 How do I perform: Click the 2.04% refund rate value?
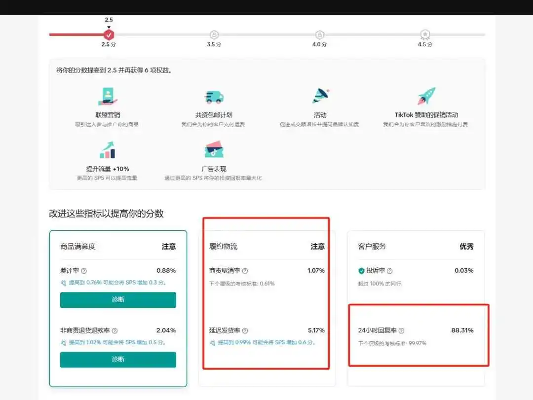[x=166, y=330]
